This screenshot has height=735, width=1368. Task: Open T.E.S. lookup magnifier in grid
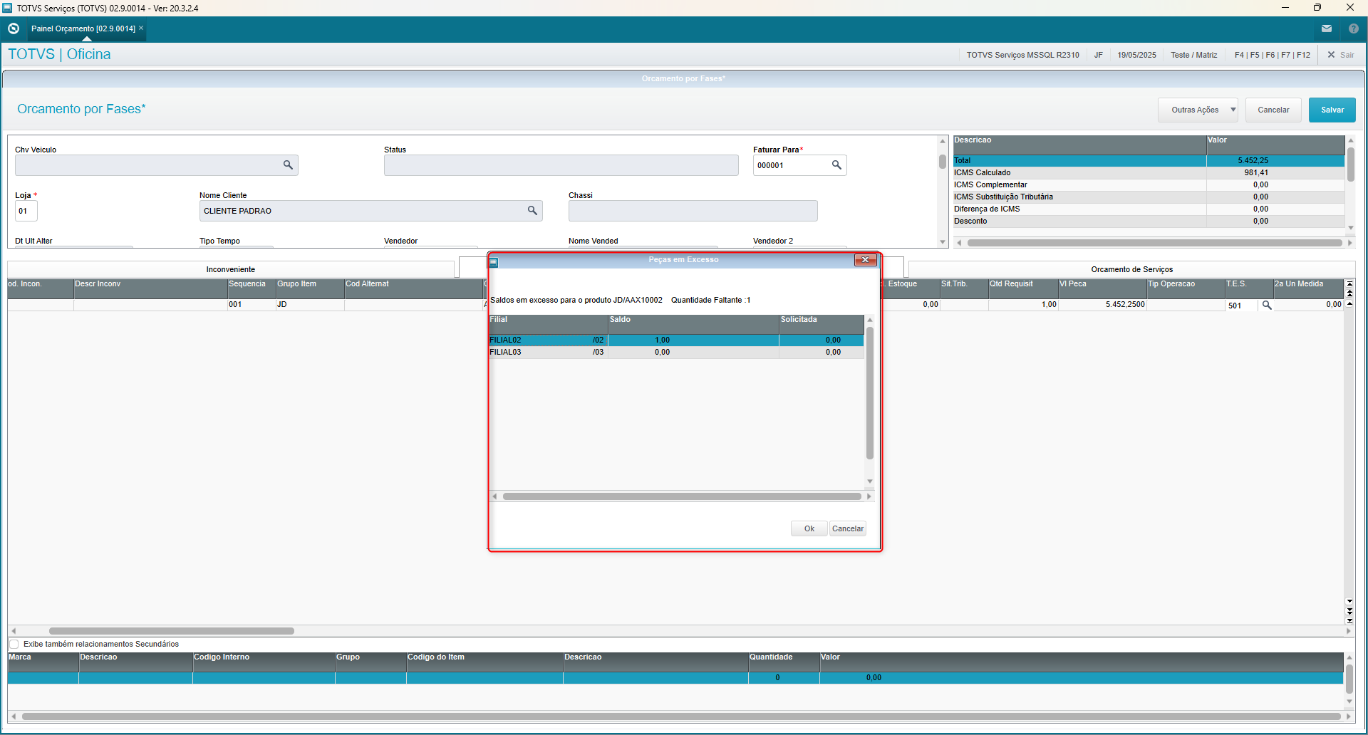(x=1267, y=305)
